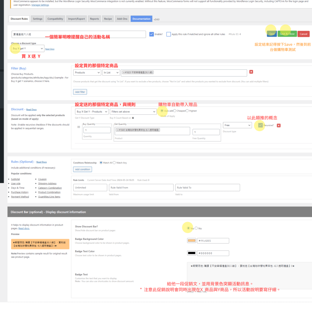Check 'Apply this rule if matched' box

click(x=168, y=34)
